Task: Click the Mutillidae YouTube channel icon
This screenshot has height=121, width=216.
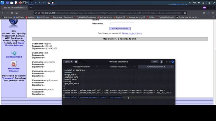Action: pos(13,64)
